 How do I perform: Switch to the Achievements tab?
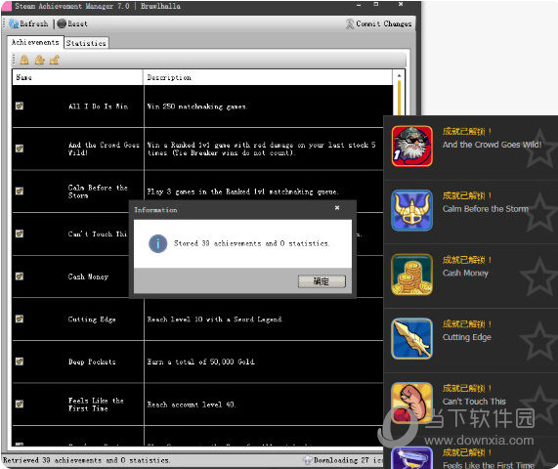coord(35,42)
